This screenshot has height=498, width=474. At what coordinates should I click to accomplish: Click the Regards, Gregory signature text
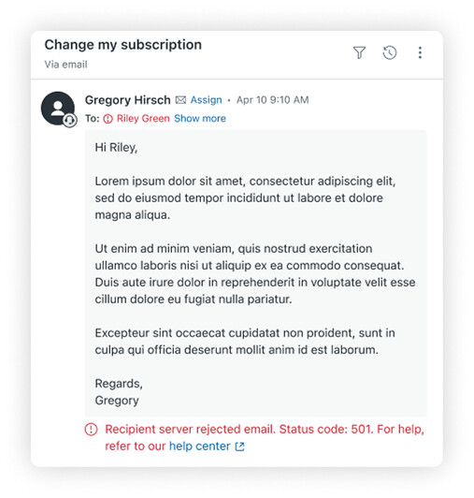coord(119,392)
